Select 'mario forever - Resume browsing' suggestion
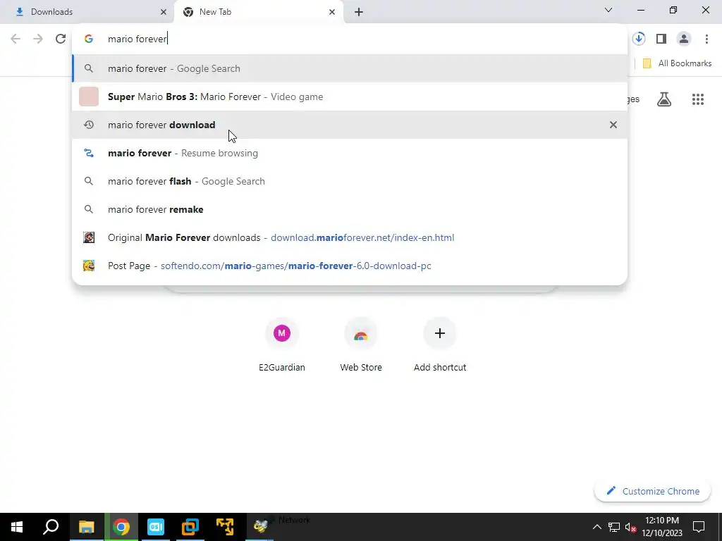Screen dimensions: 722x541 click(x=350, y=153)
